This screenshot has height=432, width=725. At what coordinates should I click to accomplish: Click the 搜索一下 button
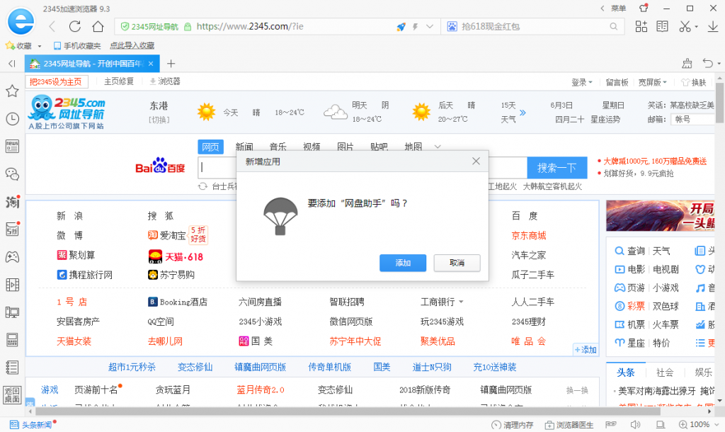point(557,168)
